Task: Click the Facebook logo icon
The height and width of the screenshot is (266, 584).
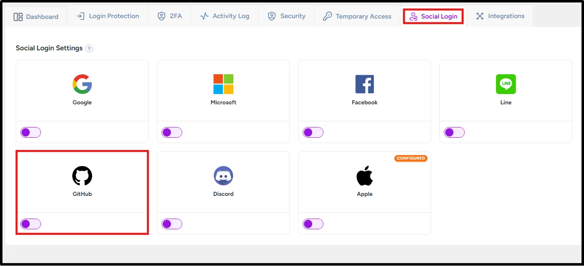Action: click(365, 84)
